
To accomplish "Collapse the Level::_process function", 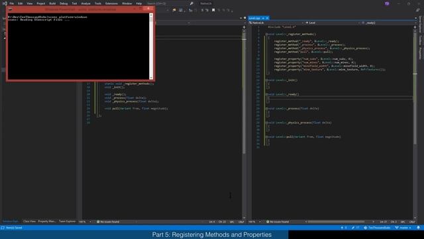I will click(266, 108).
